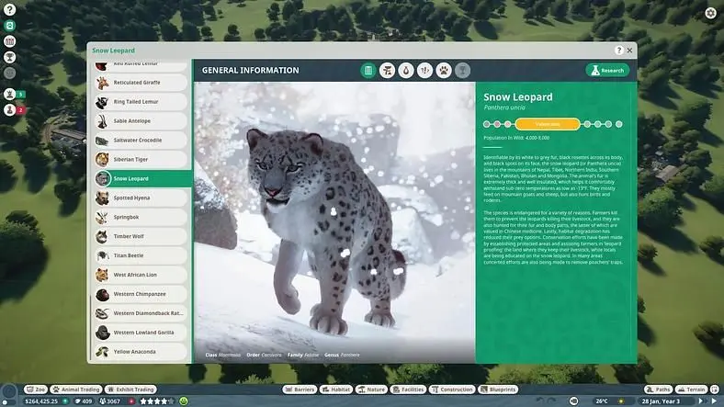Click the 3067 guest count indicator

click(110, 401)
